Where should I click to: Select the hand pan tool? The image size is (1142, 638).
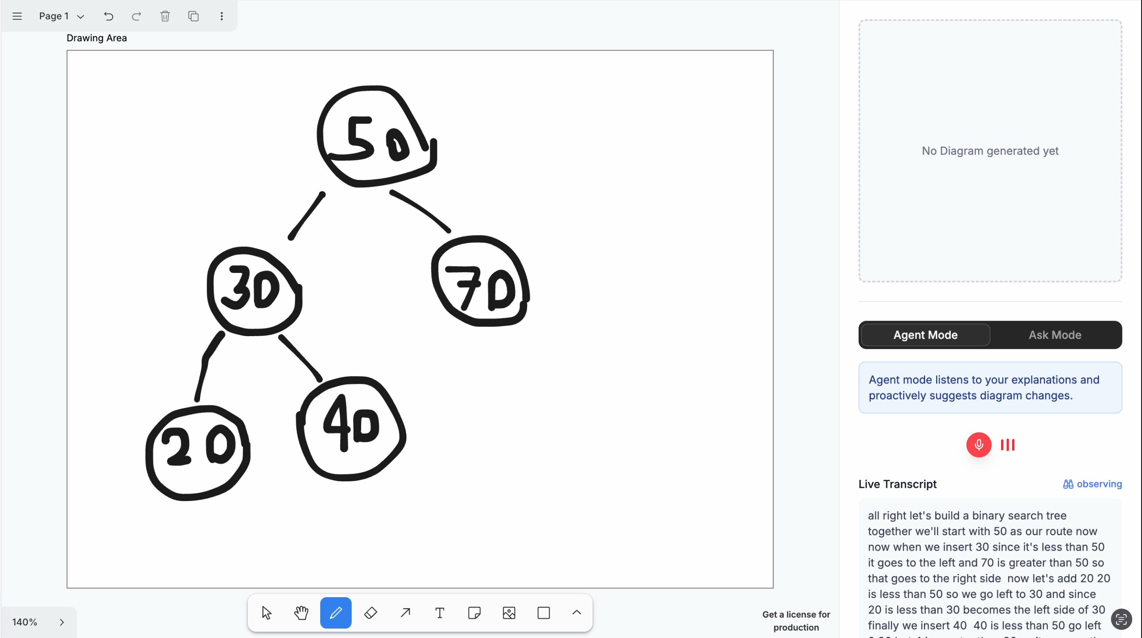click(x=301, y=613)
